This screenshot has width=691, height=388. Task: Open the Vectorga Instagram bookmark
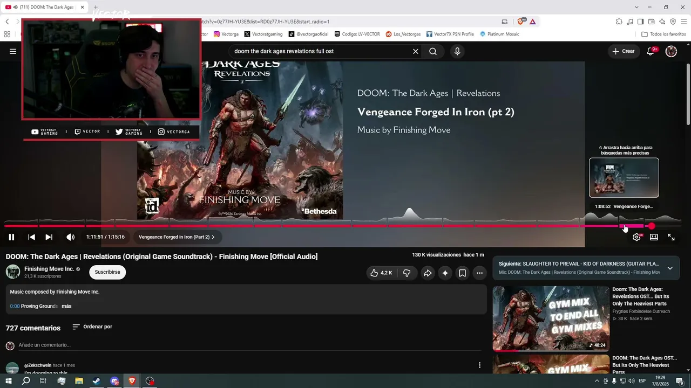click(226, 34)
